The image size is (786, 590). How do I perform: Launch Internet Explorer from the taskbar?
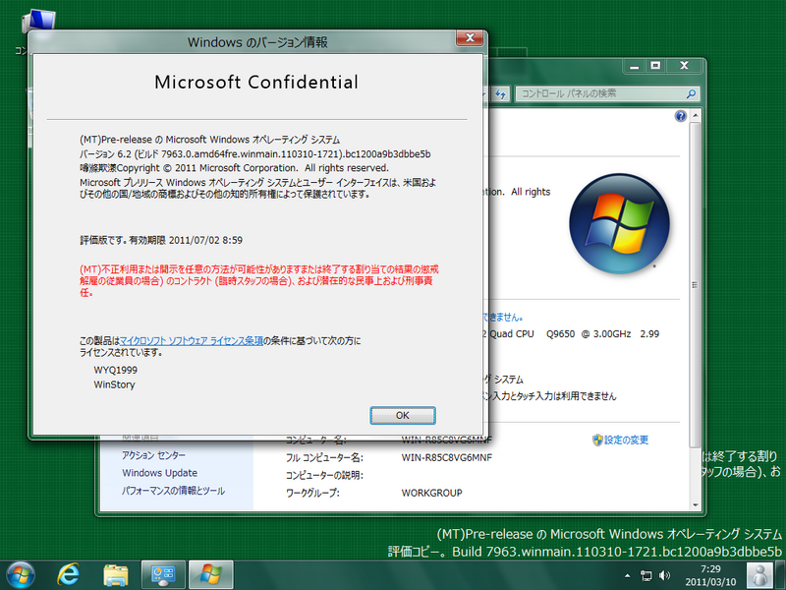point(68,575)
